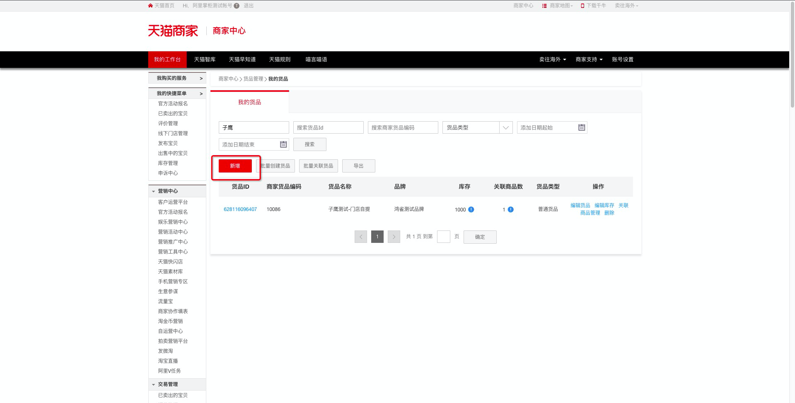This screenshot has width=795, height=403.
Task: Click the Tmall home icon in top bar
Action: pyautogui.click(x=150, y=6)
